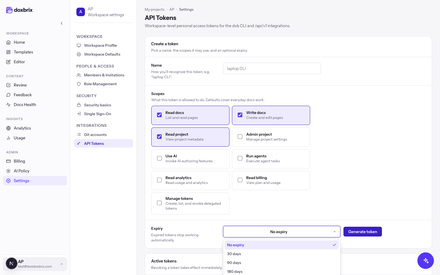The image size is (440, 275).
Task: Open Workspace Defaults settings
Action: pos(103,54)
